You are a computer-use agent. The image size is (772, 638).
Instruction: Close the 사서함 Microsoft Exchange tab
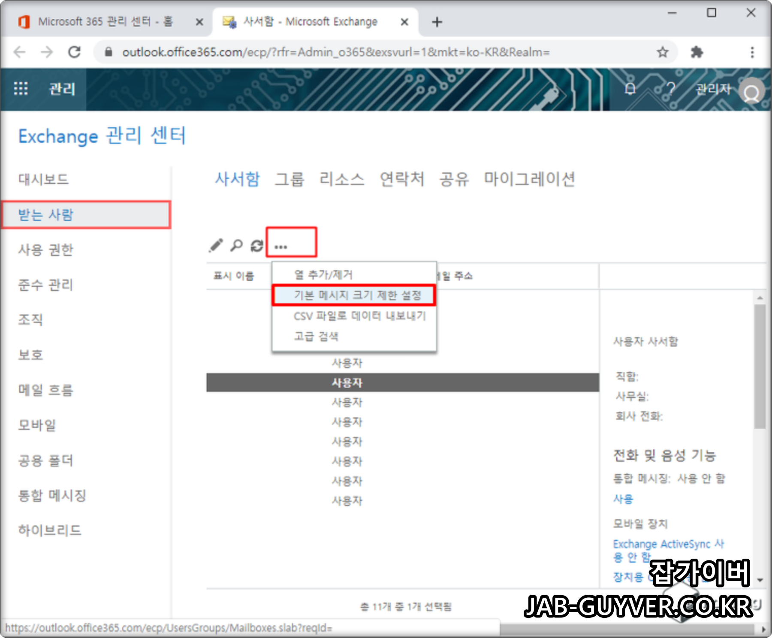(x=404, y=22)
